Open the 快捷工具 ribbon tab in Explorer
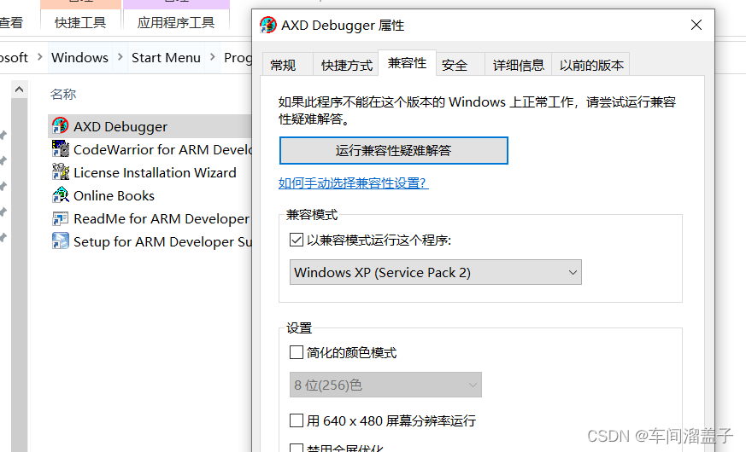 [80, 22]
